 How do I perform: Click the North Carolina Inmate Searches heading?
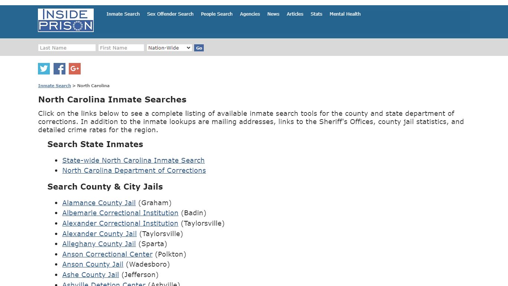(112, 99)
